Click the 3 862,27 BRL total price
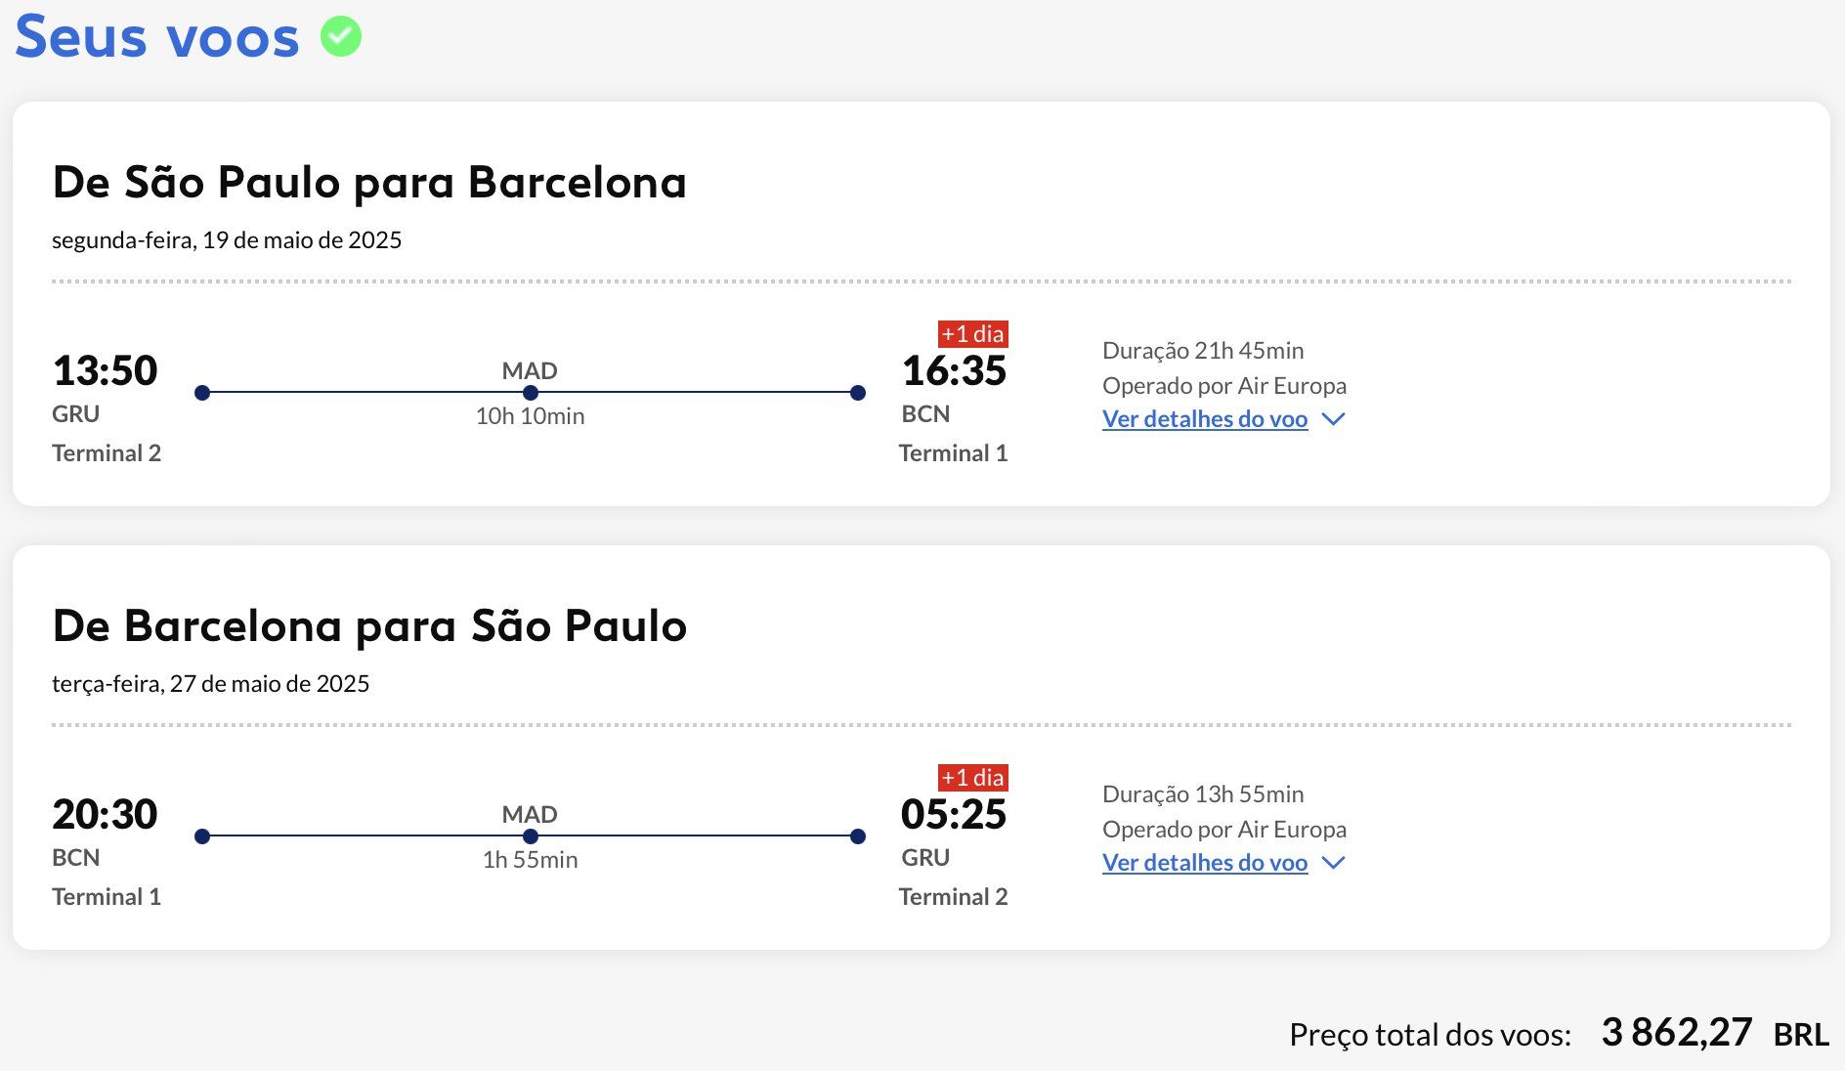The image size is (1845, 1071). pyautogui.click(x=1713, y=1033)
